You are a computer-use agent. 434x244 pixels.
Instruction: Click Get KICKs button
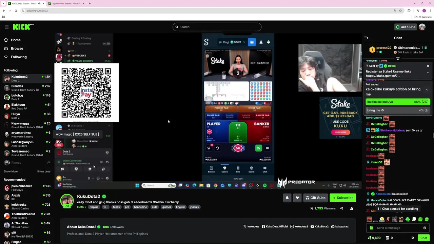click(406, 27)
